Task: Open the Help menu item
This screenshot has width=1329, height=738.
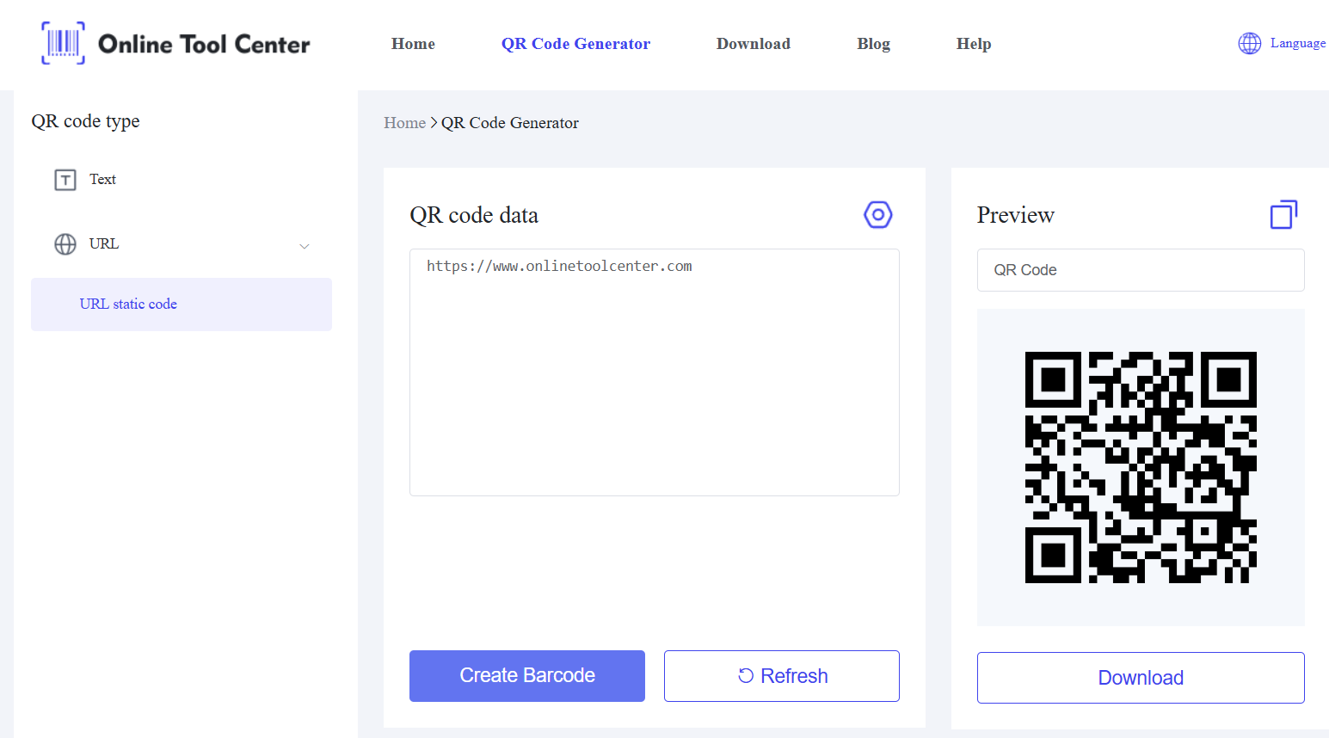Action: (974, 44)
